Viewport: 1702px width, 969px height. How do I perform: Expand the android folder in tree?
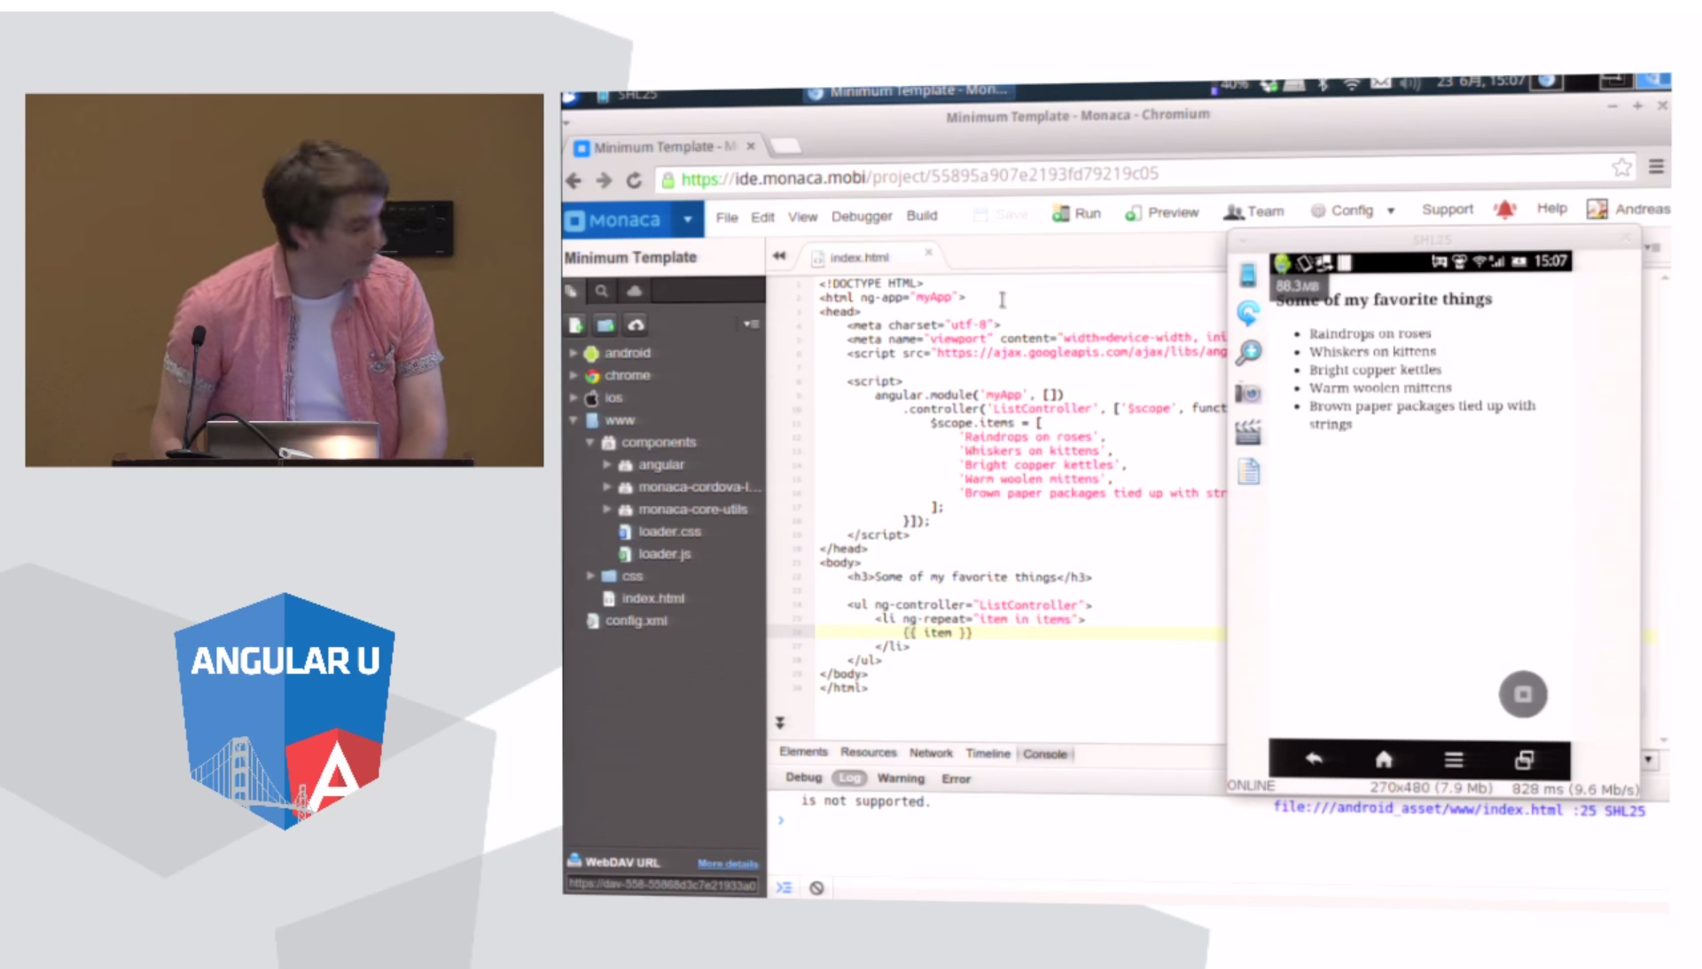click(x=574, y=353)
